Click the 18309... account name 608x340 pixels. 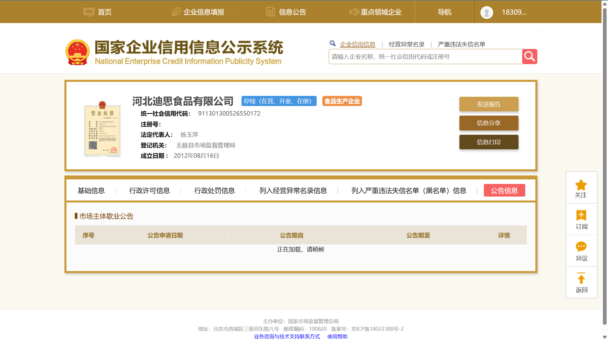point(514,12)
